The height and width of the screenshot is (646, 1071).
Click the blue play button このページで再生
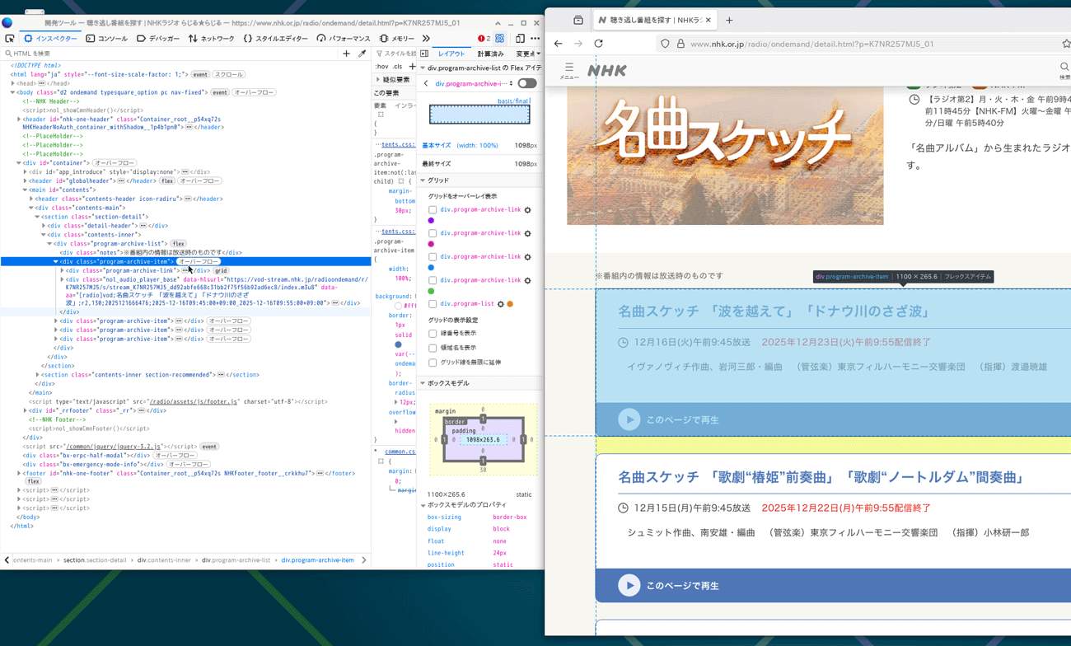click(x=629, y=585)
